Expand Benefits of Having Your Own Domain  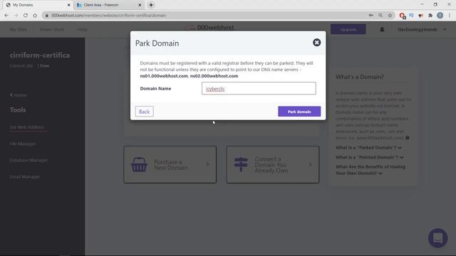pyautogui.click(x=370, y=170)
